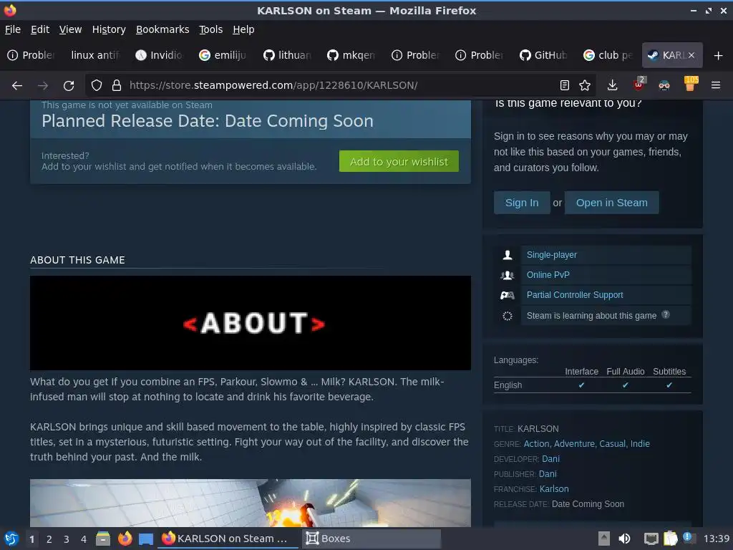Click Add to your wishlist button
This screenshot has height=550, width=733.
pos(399,161)
